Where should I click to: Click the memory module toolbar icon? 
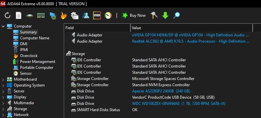point(41,16)
